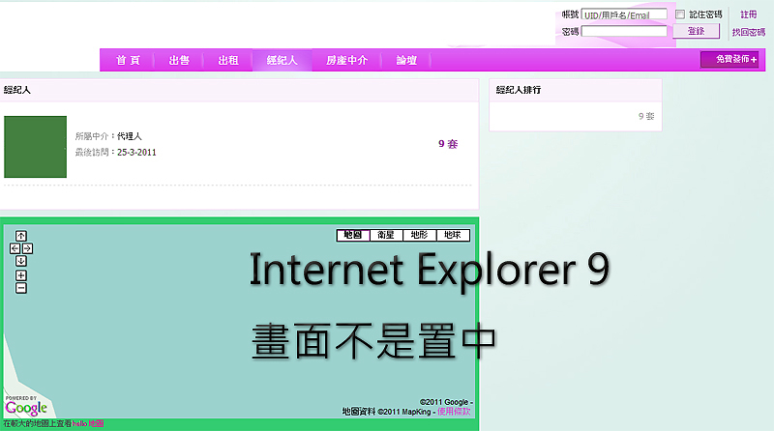Tick the 記住密碼 remember-password checkbox
Image resolution: width=774 pixels, height=431 pixels.
680,14
